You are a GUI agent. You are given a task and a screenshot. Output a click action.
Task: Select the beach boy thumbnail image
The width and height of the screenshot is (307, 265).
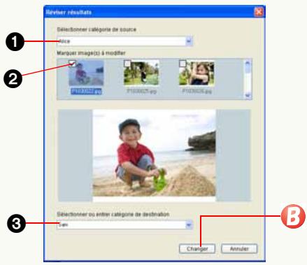[86, 73]
